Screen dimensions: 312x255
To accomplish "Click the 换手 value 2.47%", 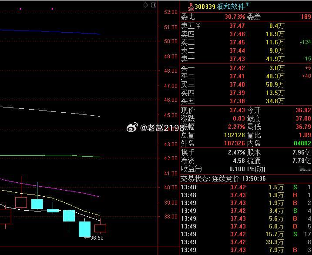I will [236, 152].
